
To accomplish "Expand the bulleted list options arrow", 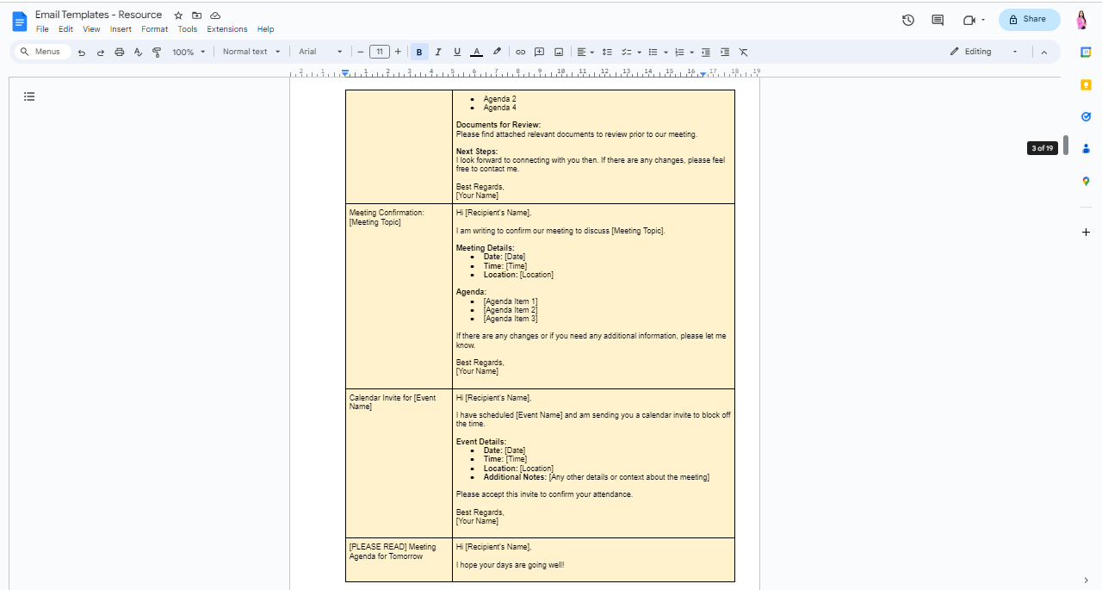I will [666, 52].
